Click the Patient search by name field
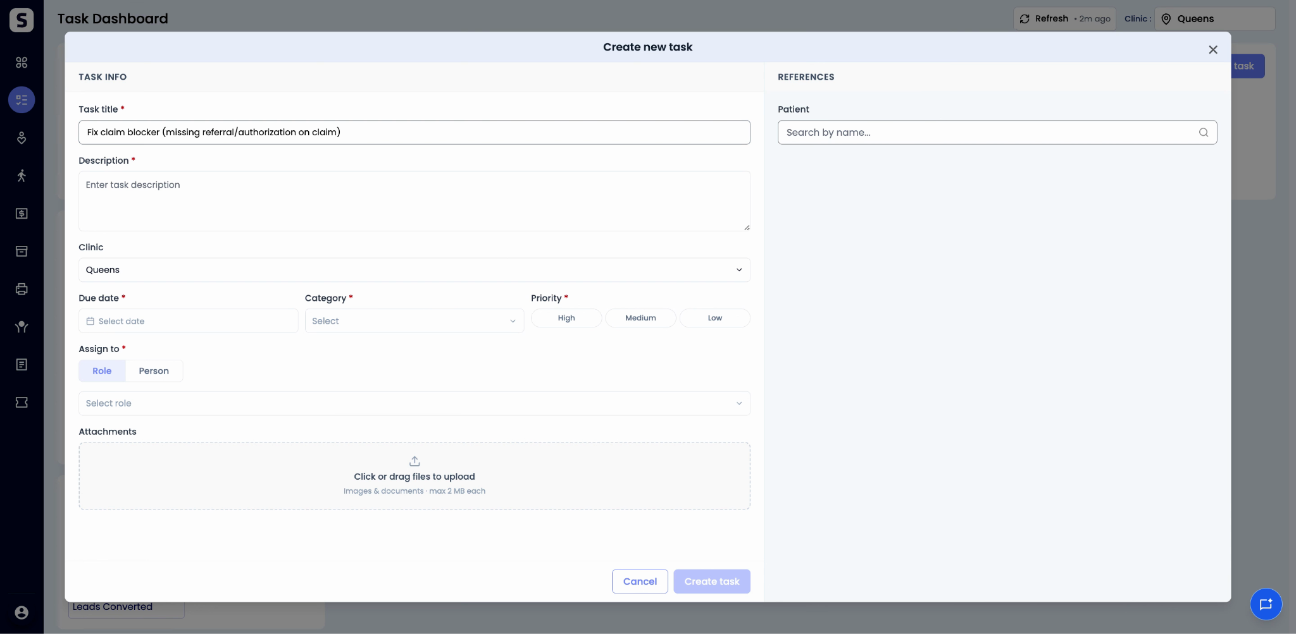Viewport: 1296px width, 634px height. (997, 132)
